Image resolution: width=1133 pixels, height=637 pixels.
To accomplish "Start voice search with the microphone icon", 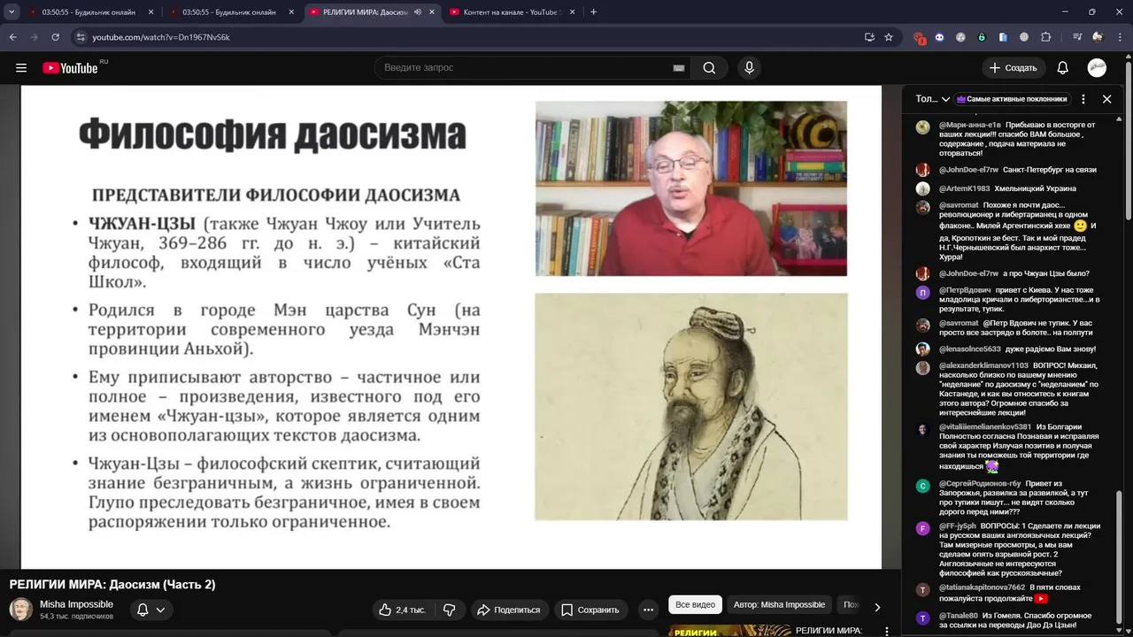I will (x=750, y=68).
